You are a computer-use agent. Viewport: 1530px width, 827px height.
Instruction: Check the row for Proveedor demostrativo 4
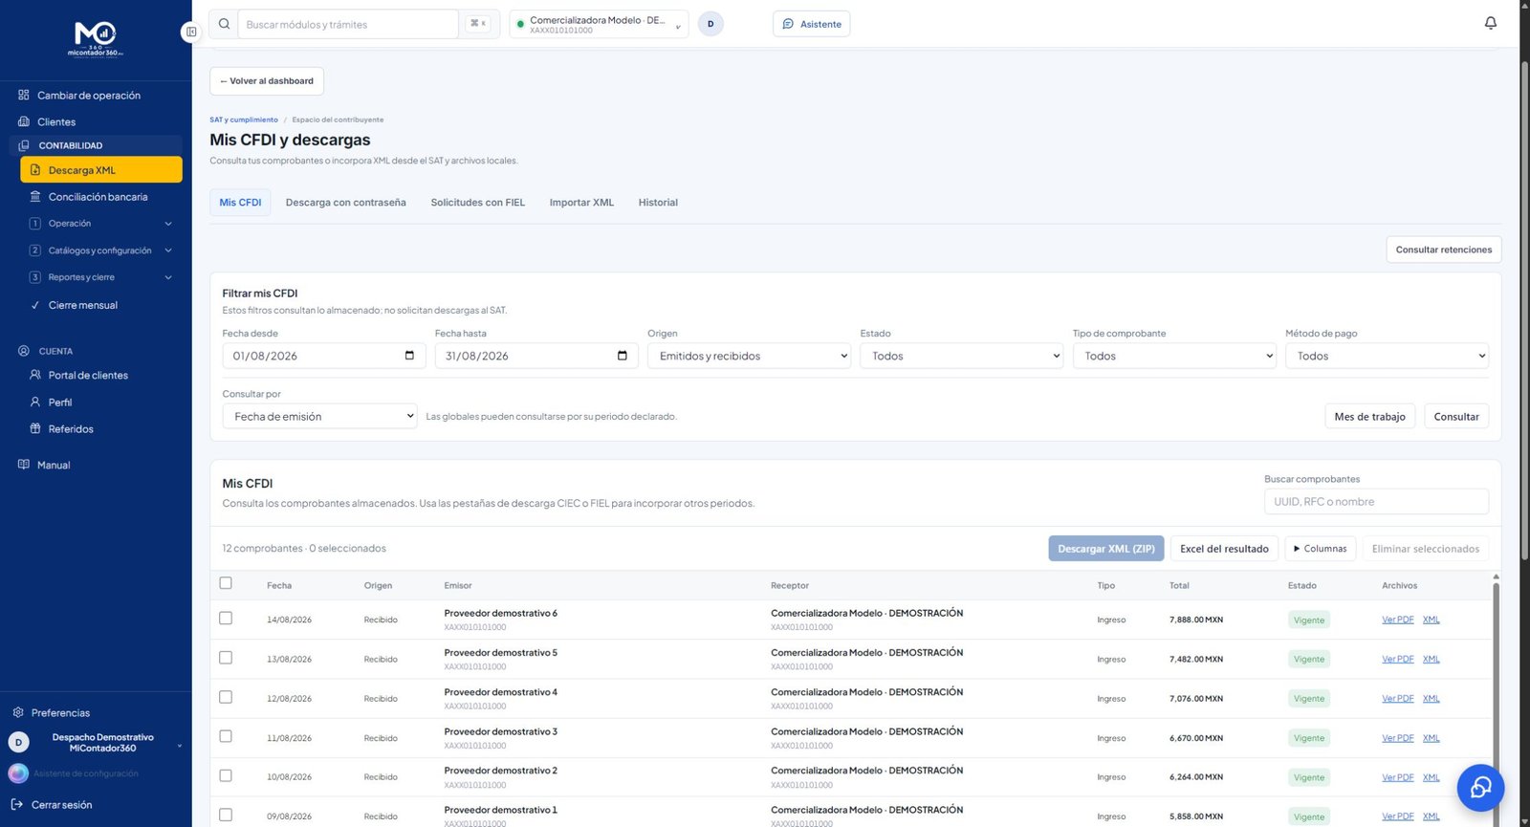coord(226,697)
